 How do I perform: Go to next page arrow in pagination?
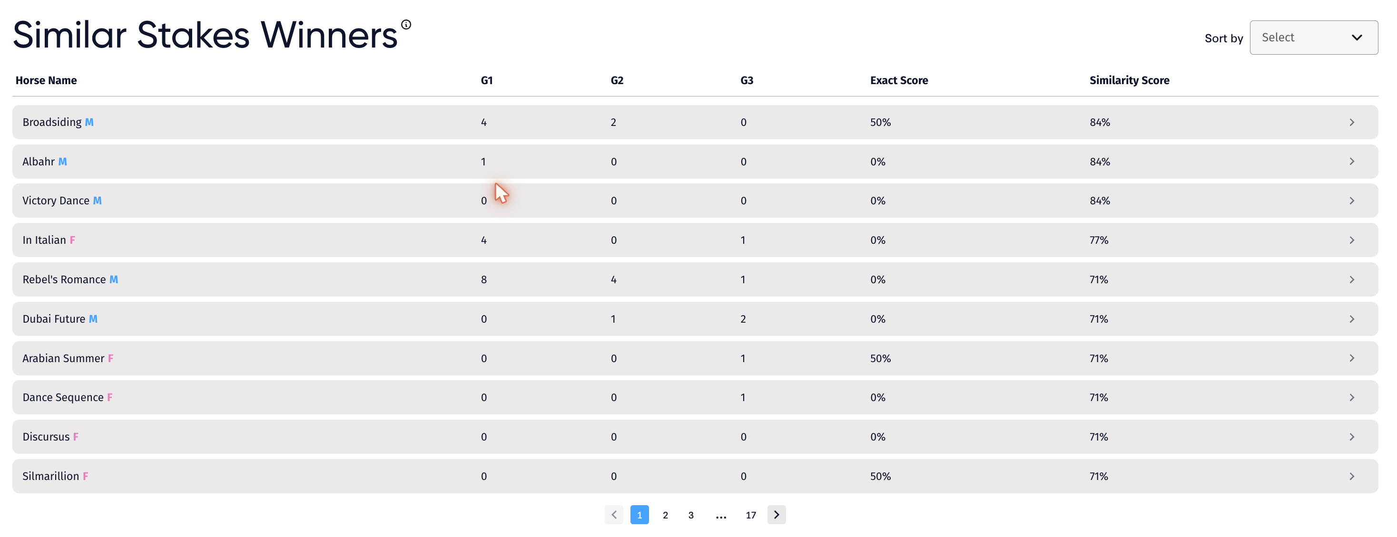pyautogui.click(x=776, y=515)
